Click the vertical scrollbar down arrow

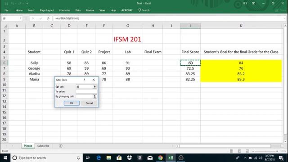click(285, 141)
